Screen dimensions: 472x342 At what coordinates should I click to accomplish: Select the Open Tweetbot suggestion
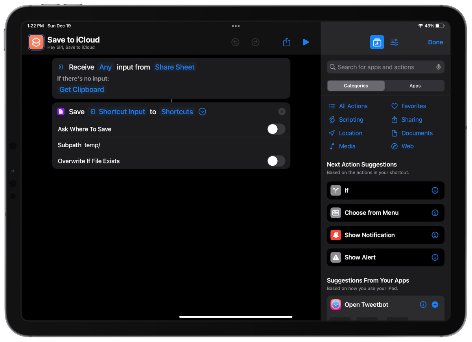click(x=385, y=305)
